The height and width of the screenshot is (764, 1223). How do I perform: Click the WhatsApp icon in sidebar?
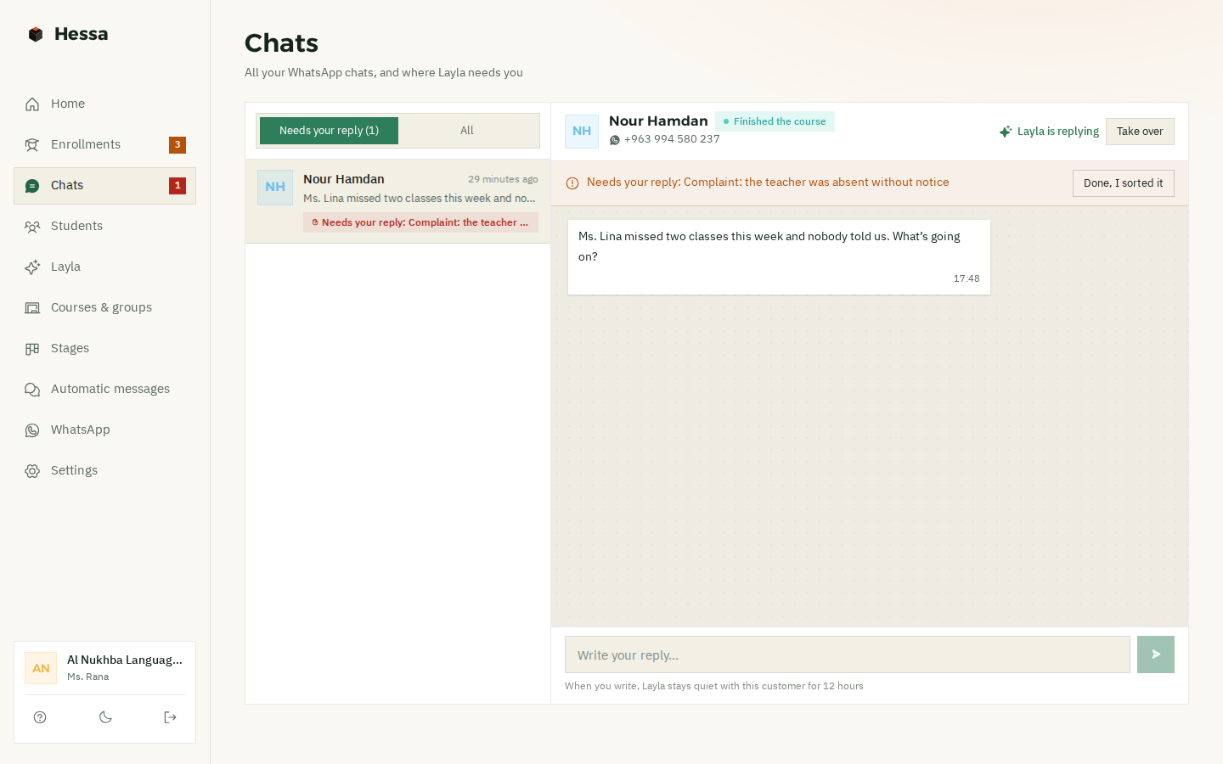tap(32, 430)
